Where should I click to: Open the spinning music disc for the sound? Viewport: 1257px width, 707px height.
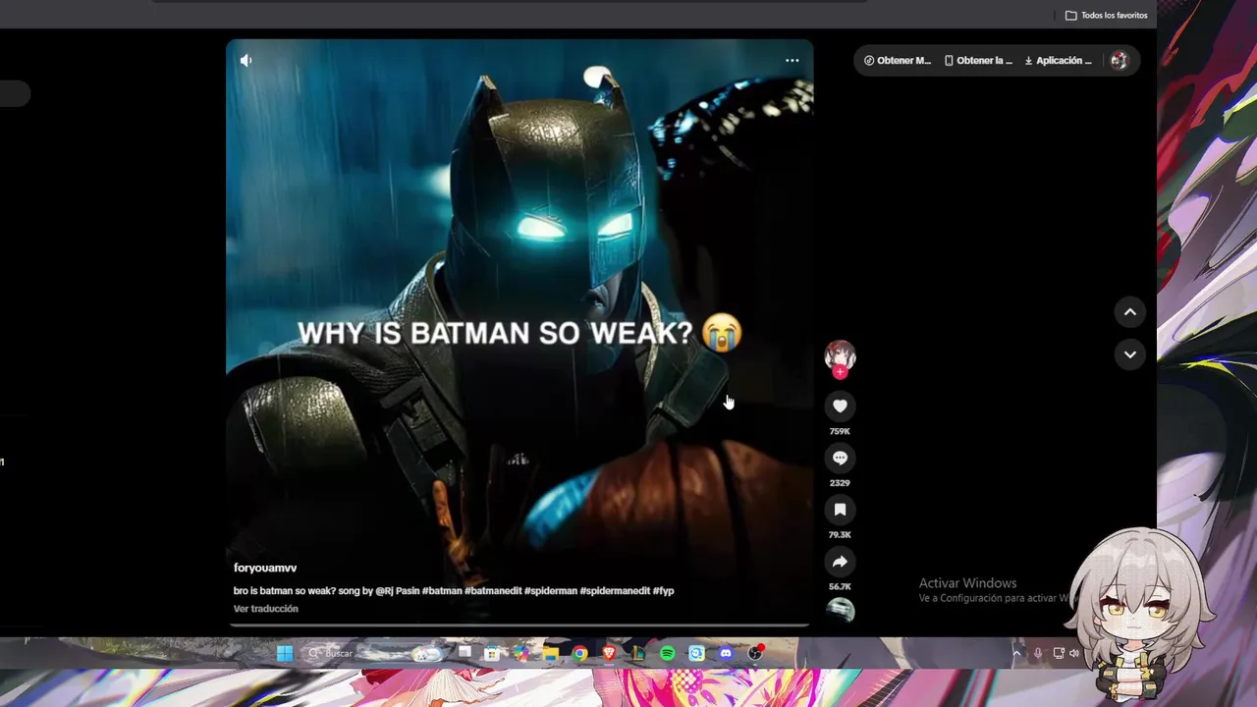(840, 611)
